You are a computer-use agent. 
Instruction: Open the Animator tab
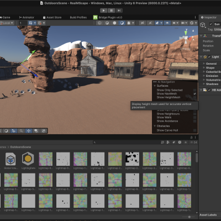[27, 18]
